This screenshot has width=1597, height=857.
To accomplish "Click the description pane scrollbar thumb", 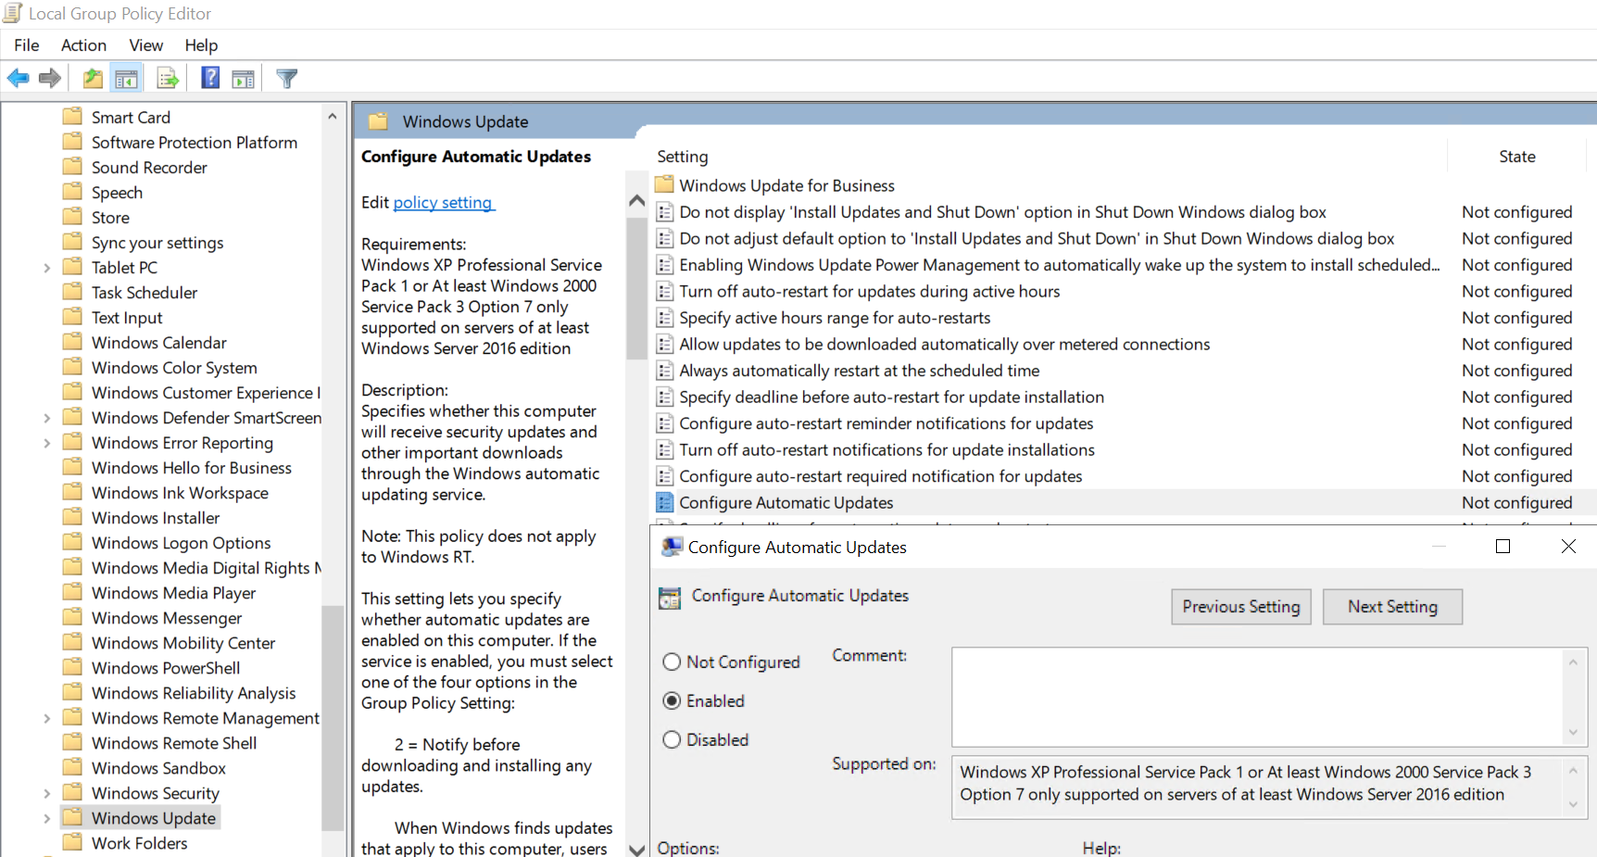I will coord(636,288).
